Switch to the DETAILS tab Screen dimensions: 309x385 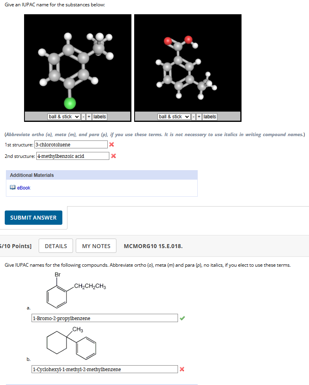(55, 246)
